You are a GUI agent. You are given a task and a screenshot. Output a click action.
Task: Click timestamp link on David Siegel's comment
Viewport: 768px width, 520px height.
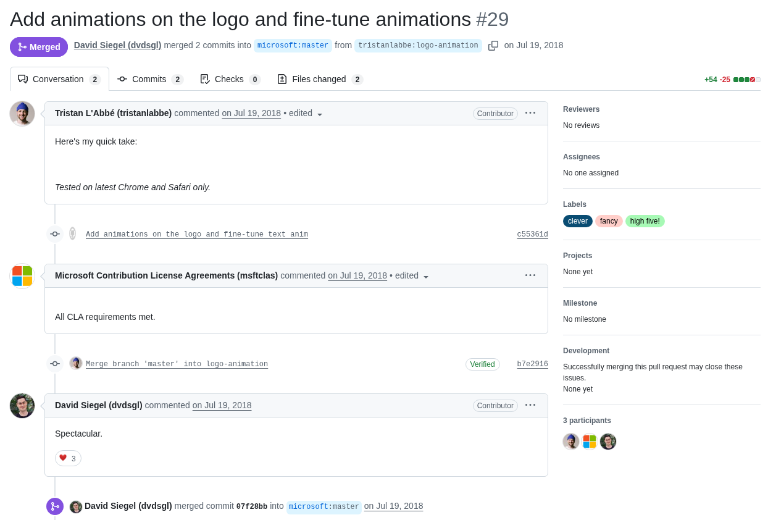[x=222, y=405]
